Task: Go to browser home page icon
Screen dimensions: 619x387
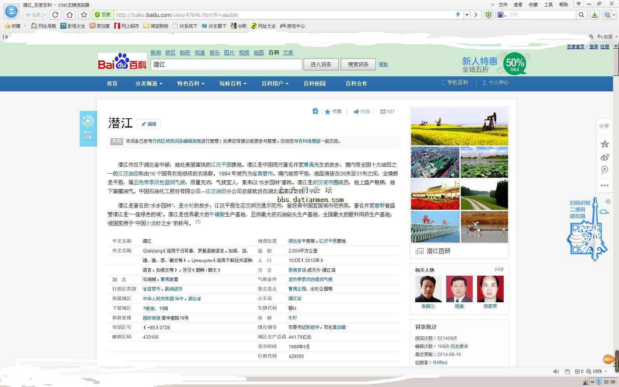Action: [x=70, y=15]
